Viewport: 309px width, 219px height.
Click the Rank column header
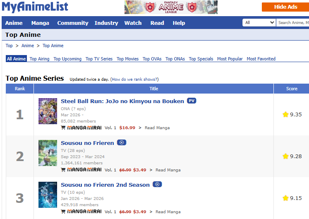point(20,89)
